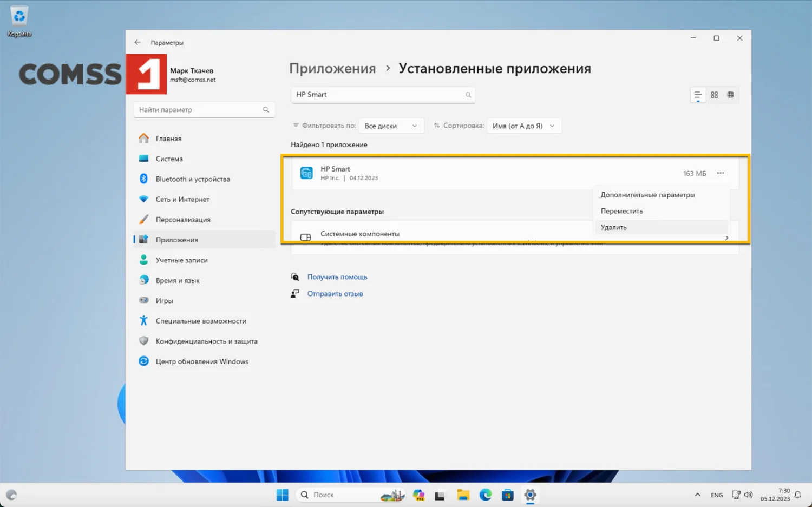Image resolution: width=812 pixels, height=507 pixels.
Task: Open Task View icon in taskbar
Action: [440, 495]
